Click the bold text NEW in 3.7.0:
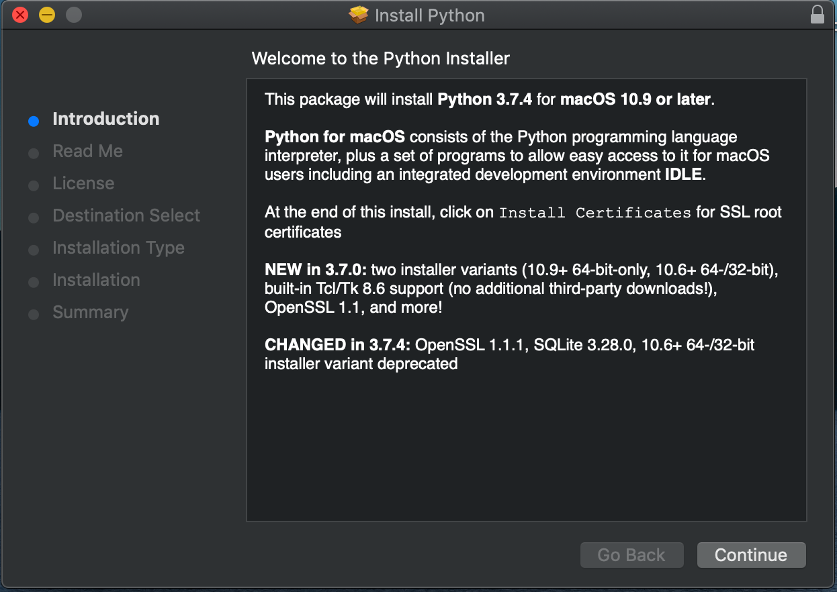 (316, 270)
